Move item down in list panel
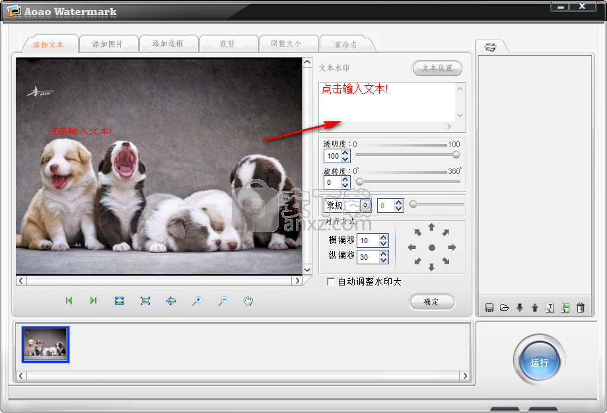Screen dimensions: 607x413 (520, 308)
